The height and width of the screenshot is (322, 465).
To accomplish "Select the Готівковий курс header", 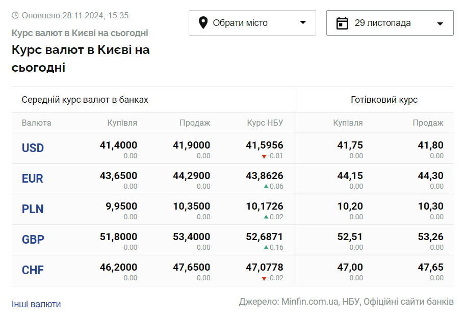I will (x=384, y=100).
